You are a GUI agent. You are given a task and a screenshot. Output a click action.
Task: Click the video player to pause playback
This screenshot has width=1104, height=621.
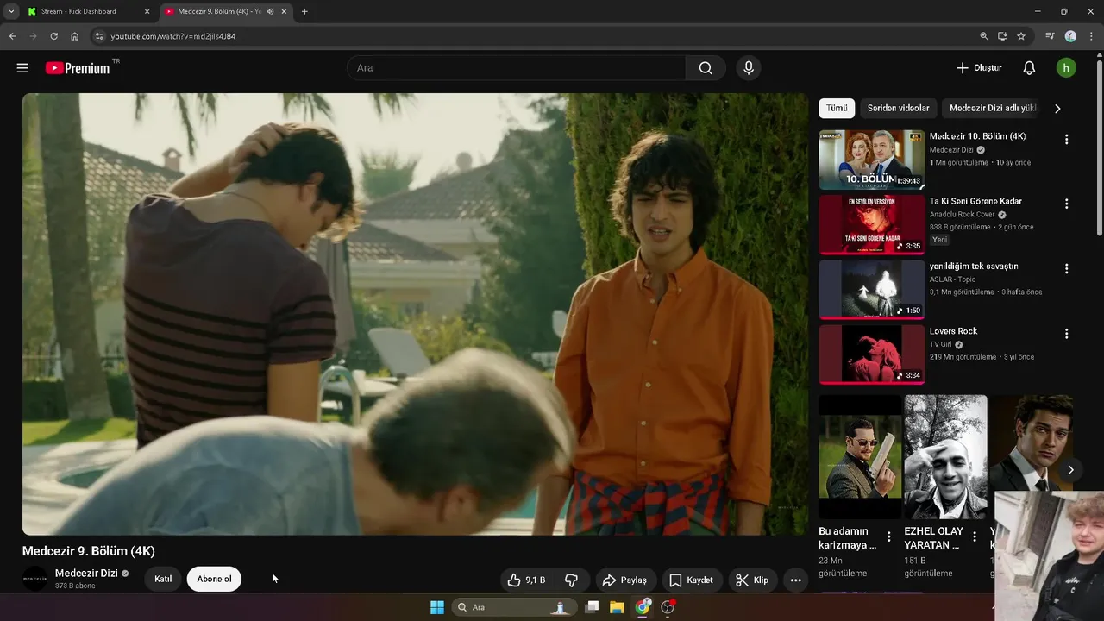tap(415, 314)
